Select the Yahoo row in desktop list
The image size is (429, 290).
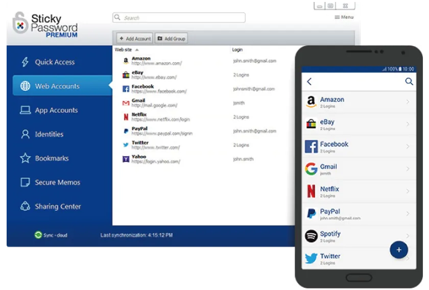click(x=204, y=159)
